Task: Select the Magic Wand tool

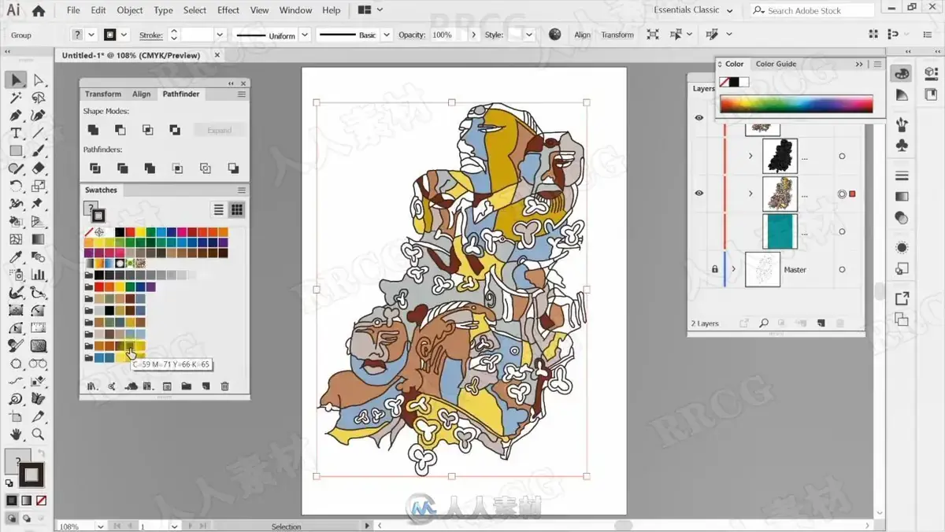Action: click(16, 98)
